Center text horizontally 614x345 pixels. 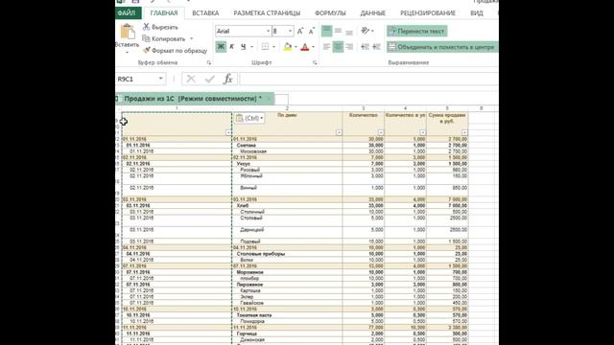click(338, 47)
